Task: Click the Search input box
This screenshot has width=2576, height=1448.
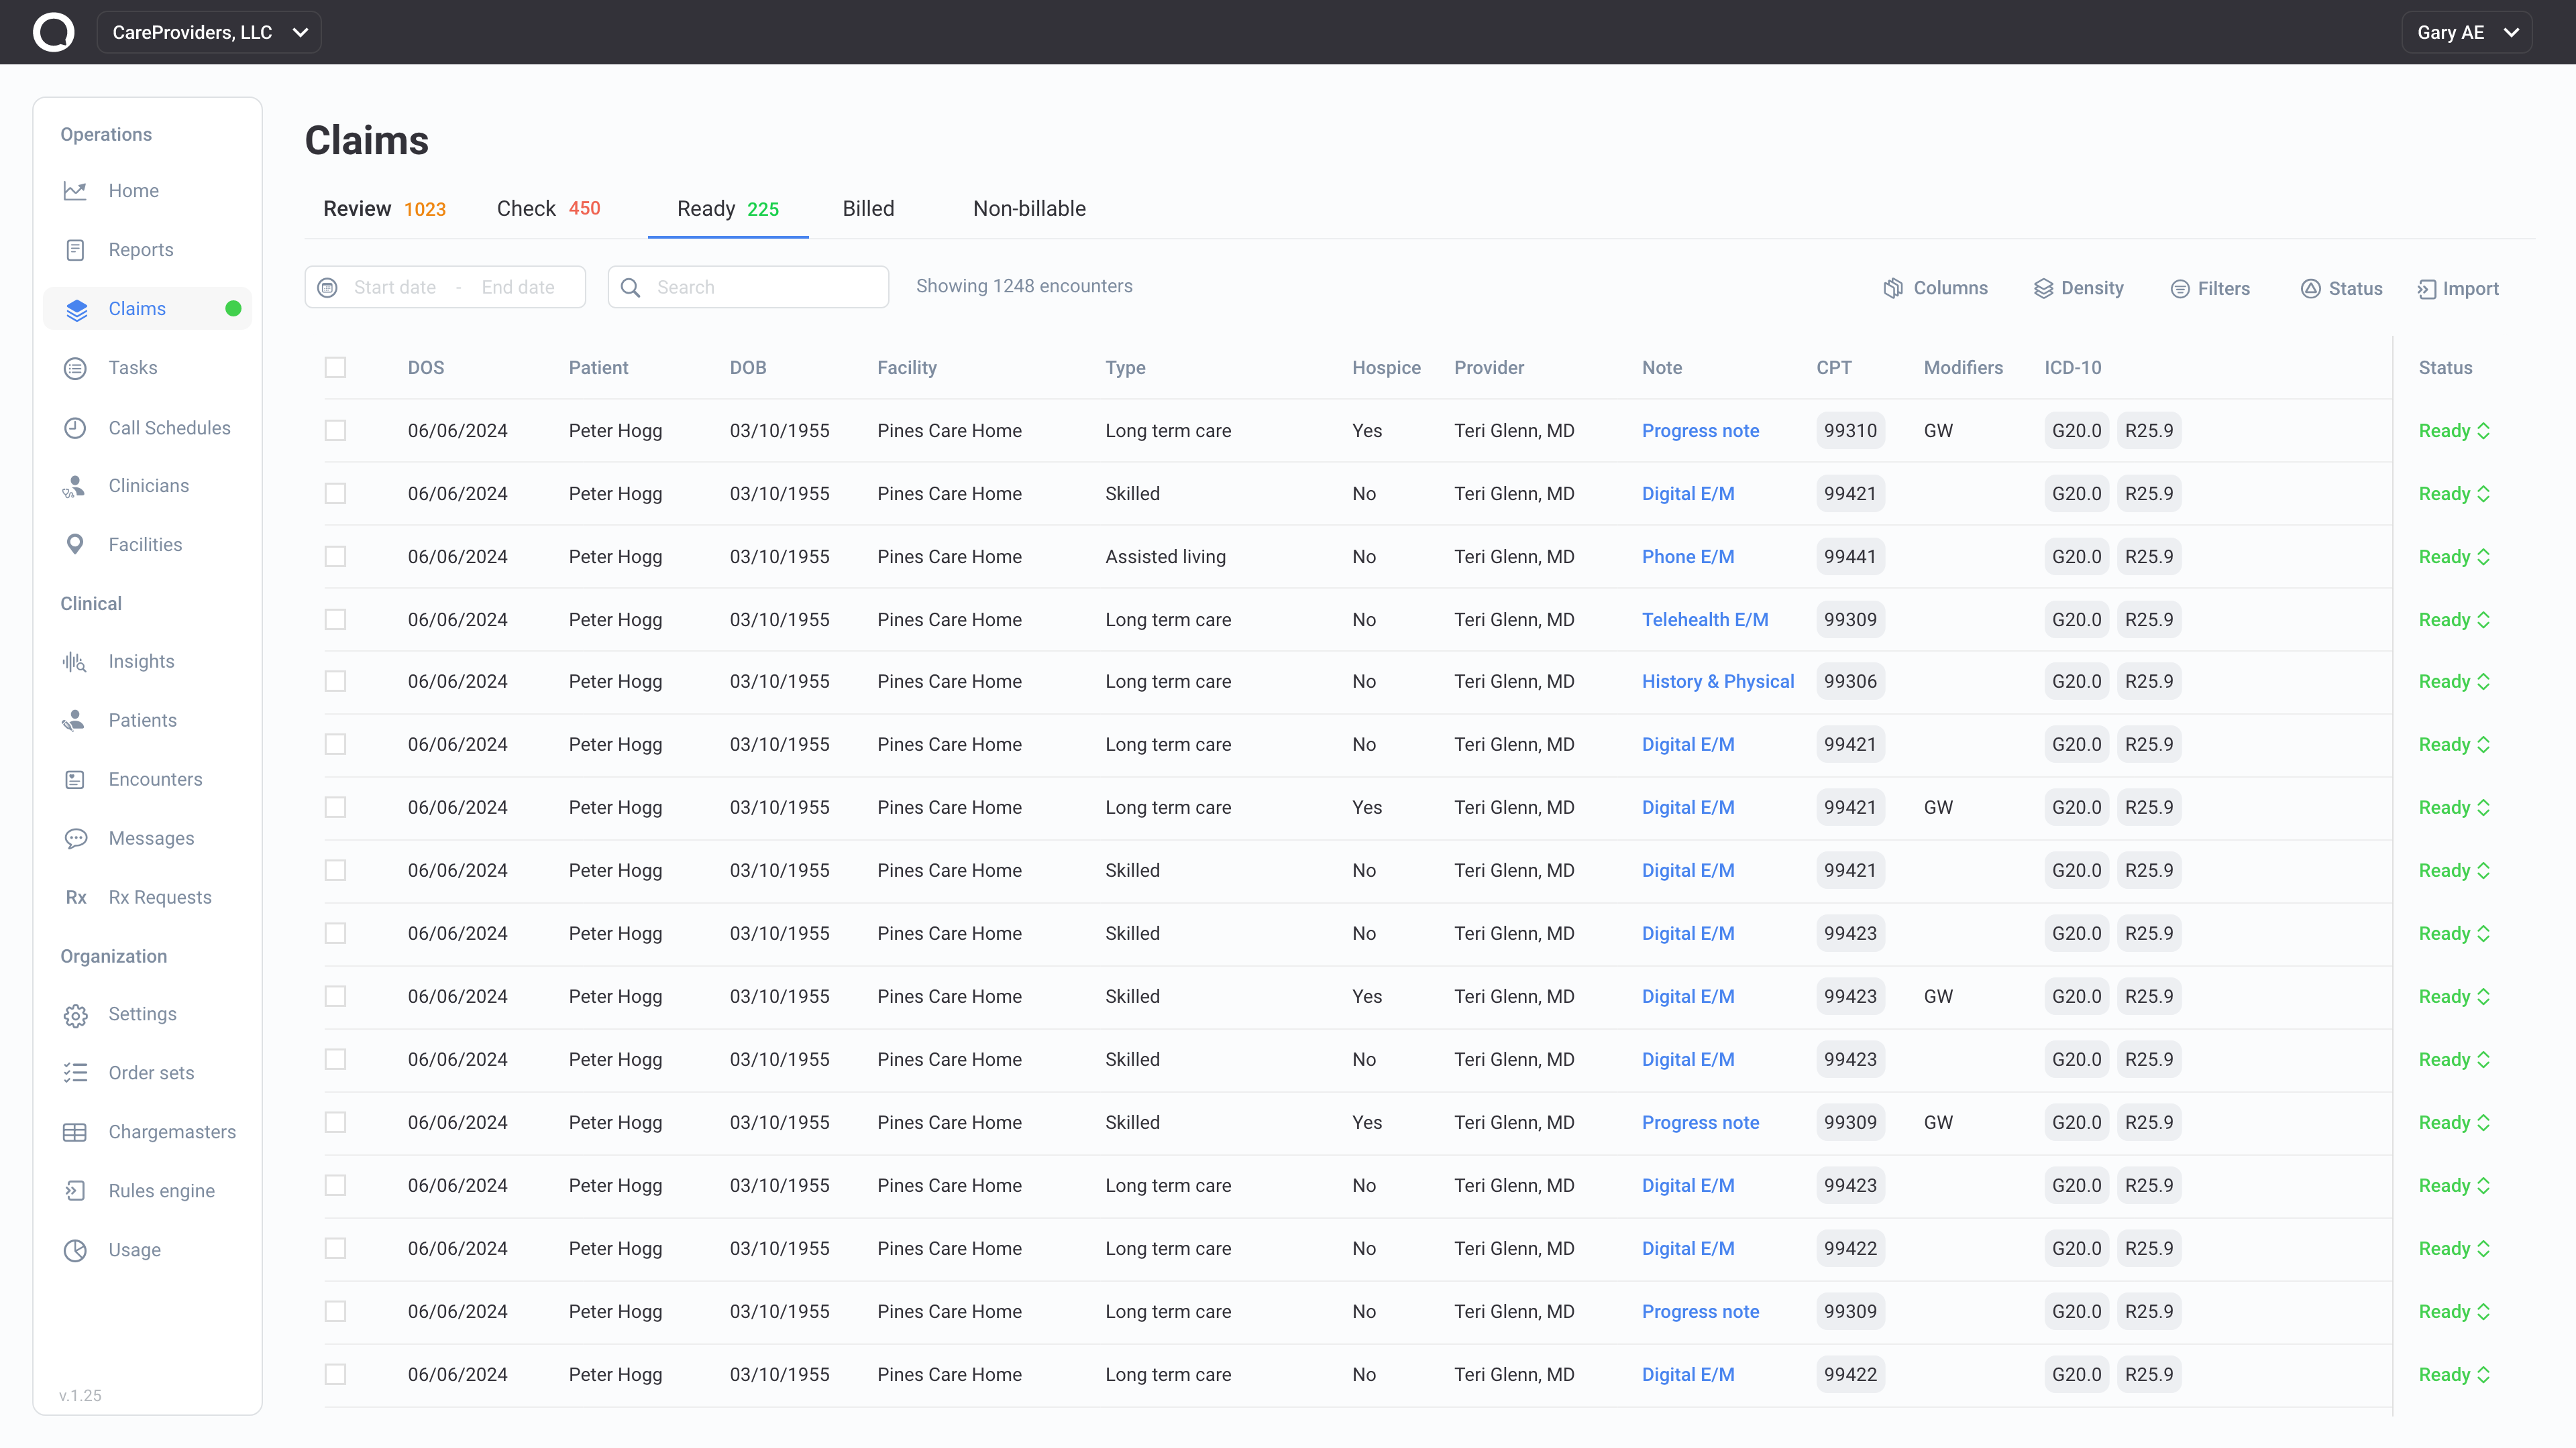Action: (x=748, y=287)
